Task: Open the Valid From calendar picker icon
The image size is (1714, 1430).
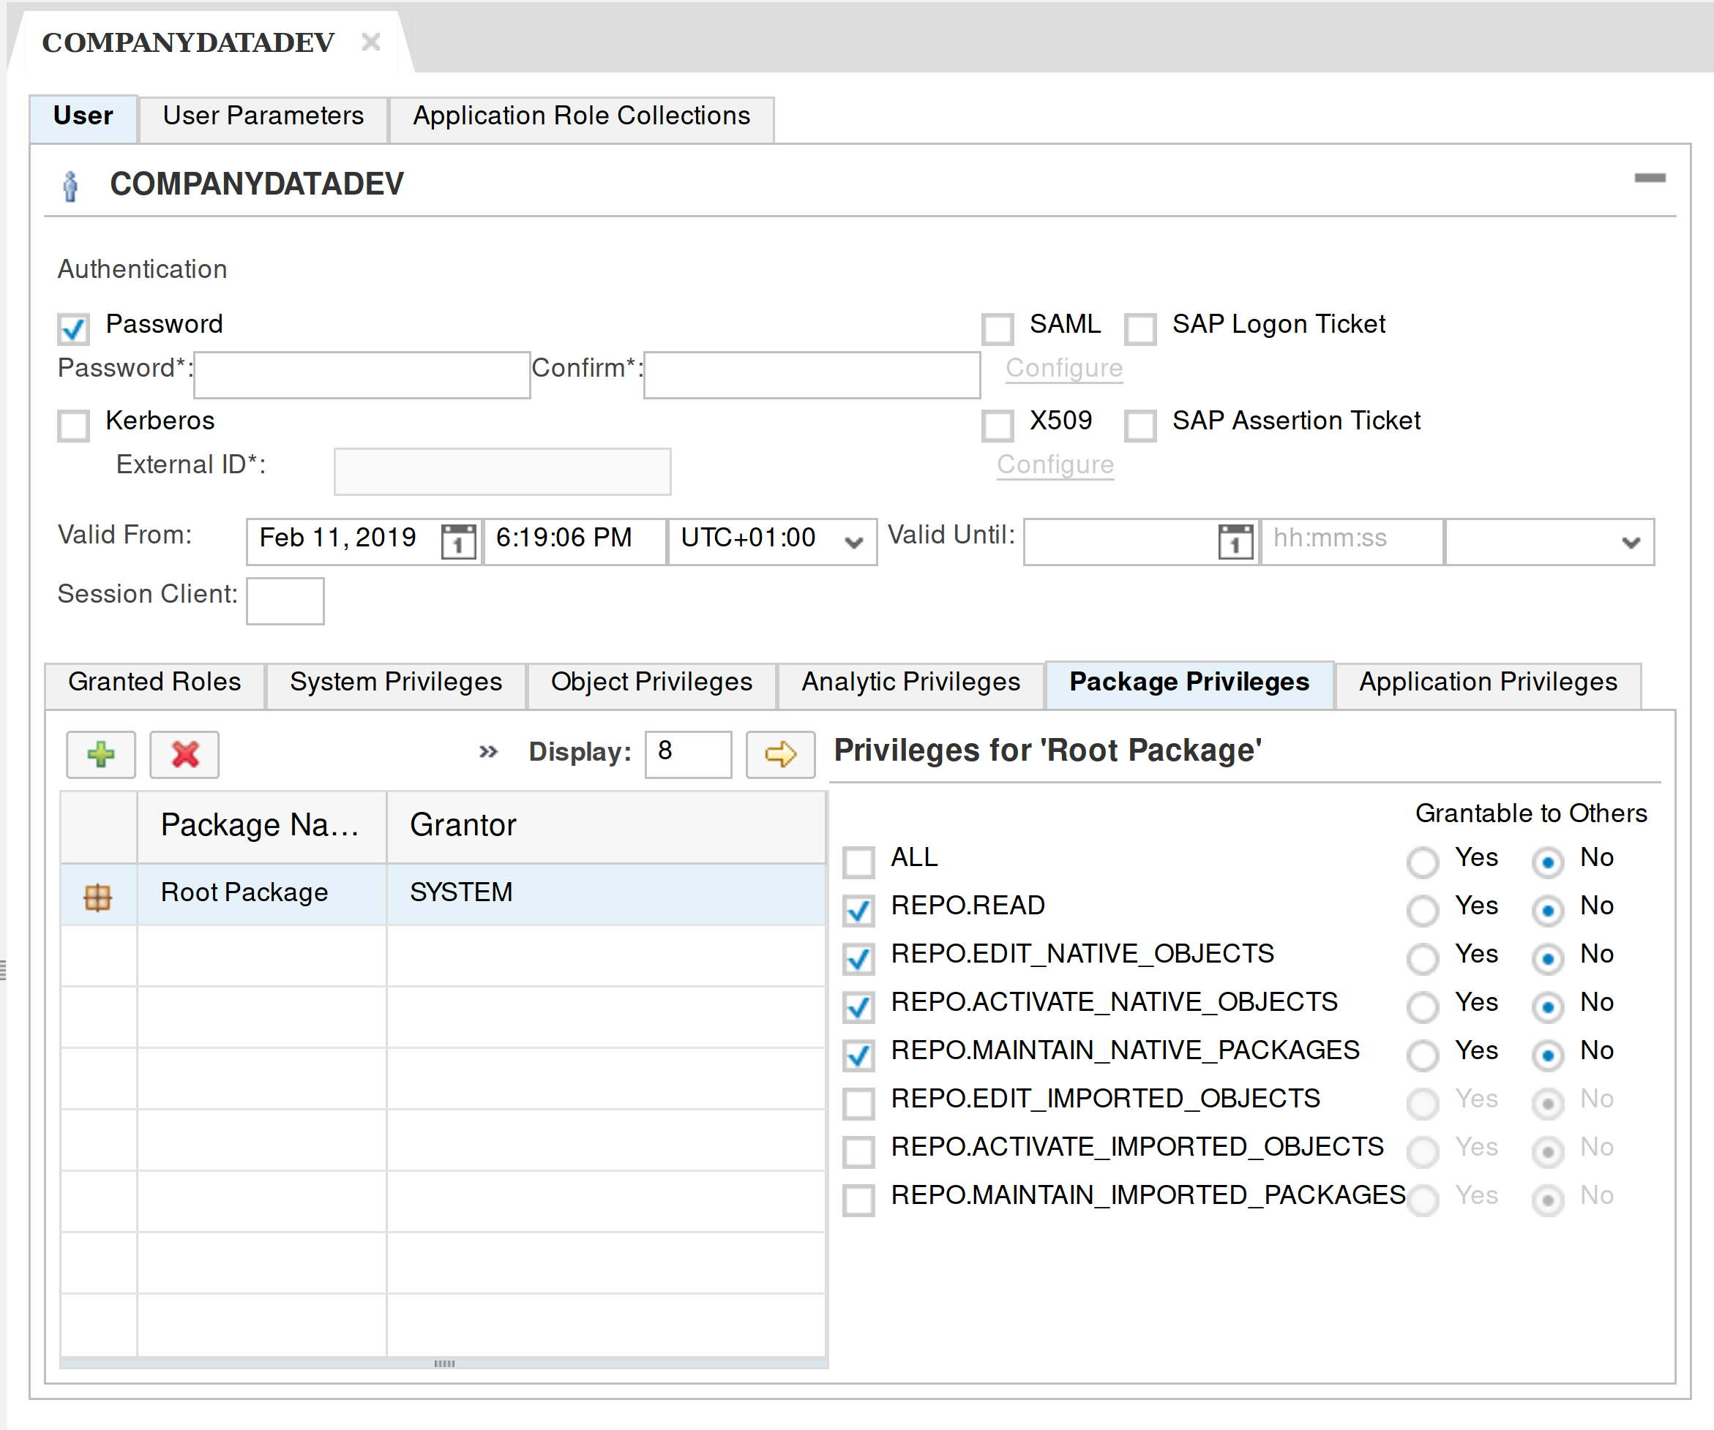Action: pos(458,541)
